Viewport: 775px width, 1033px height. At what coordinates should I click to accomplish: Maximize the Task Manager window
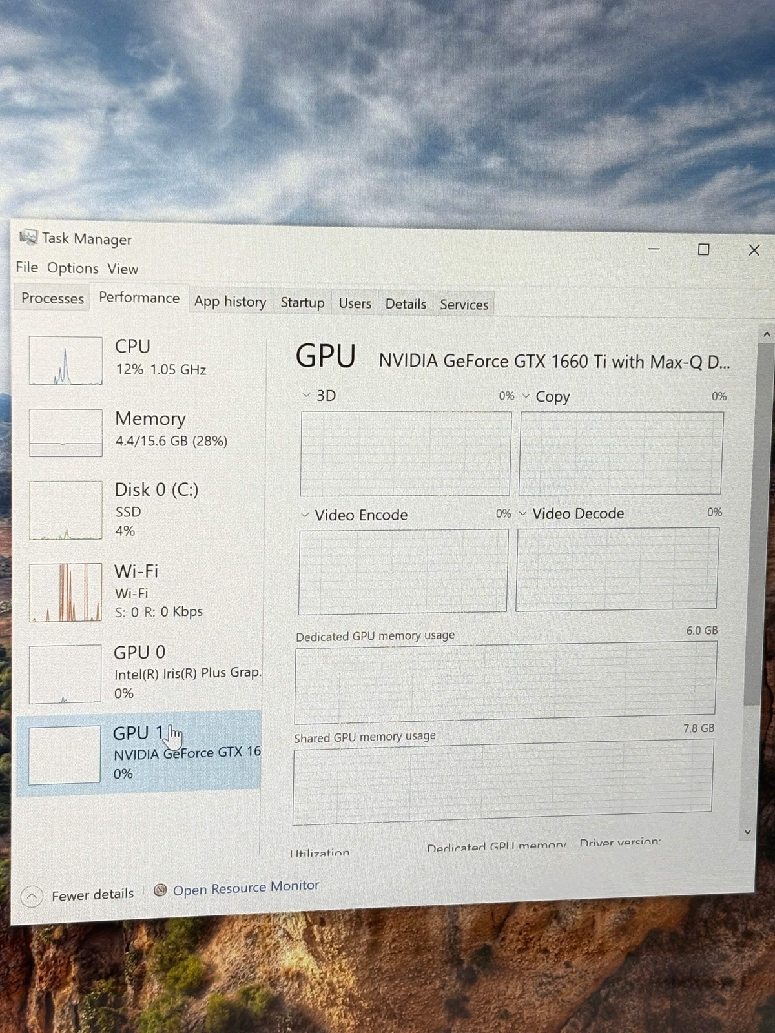(x=704, y=249)
